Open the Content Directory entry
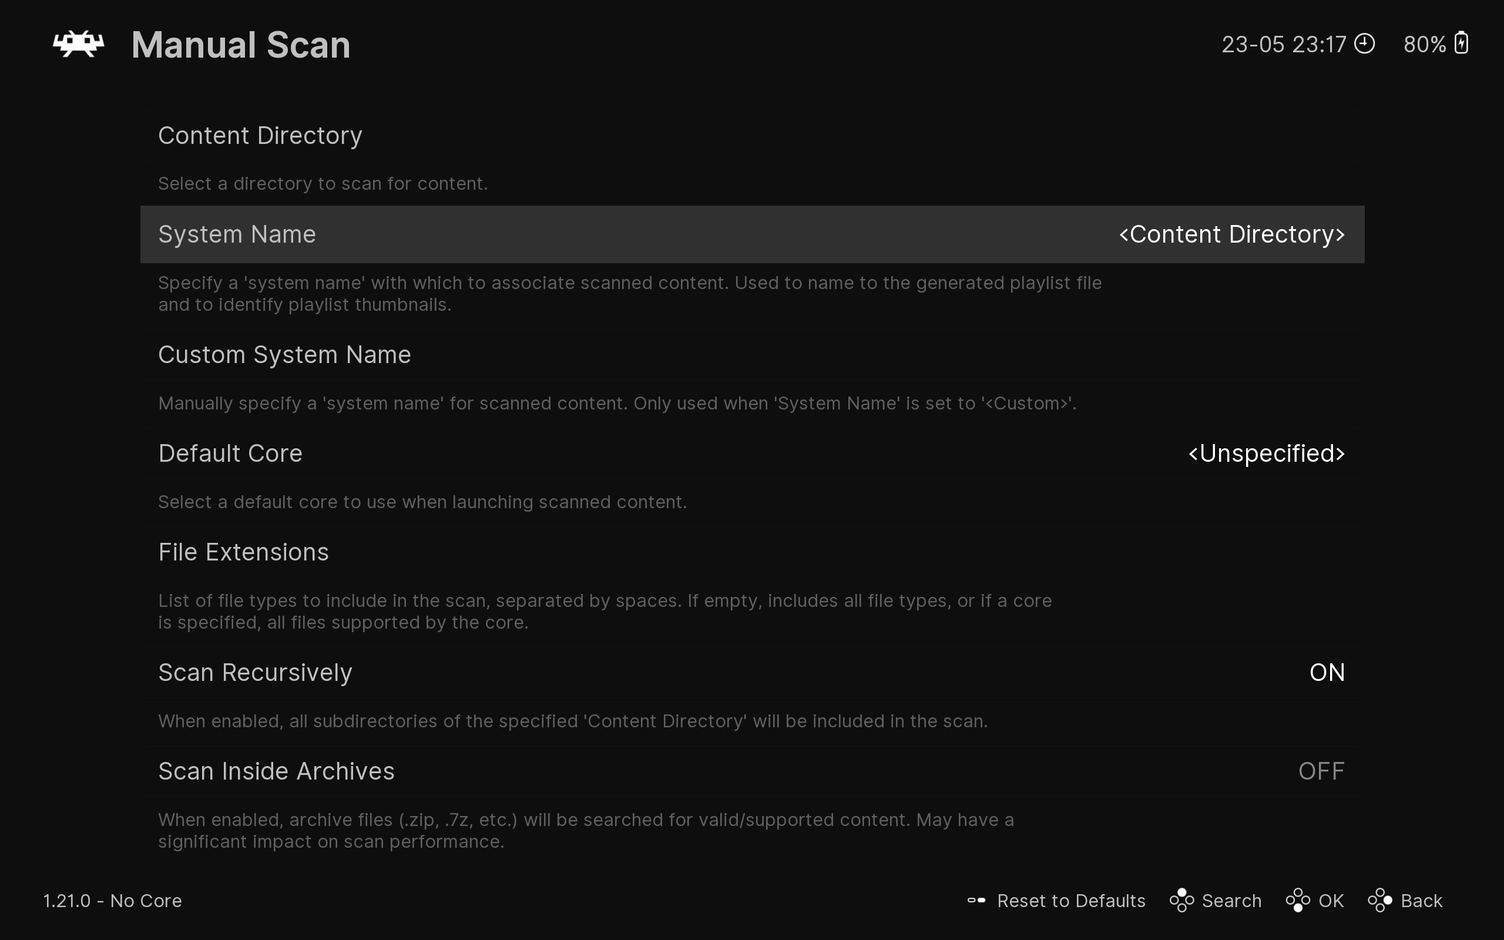Image resolution: width=1504 pixels, height=940 pixels. coord(752,136)
